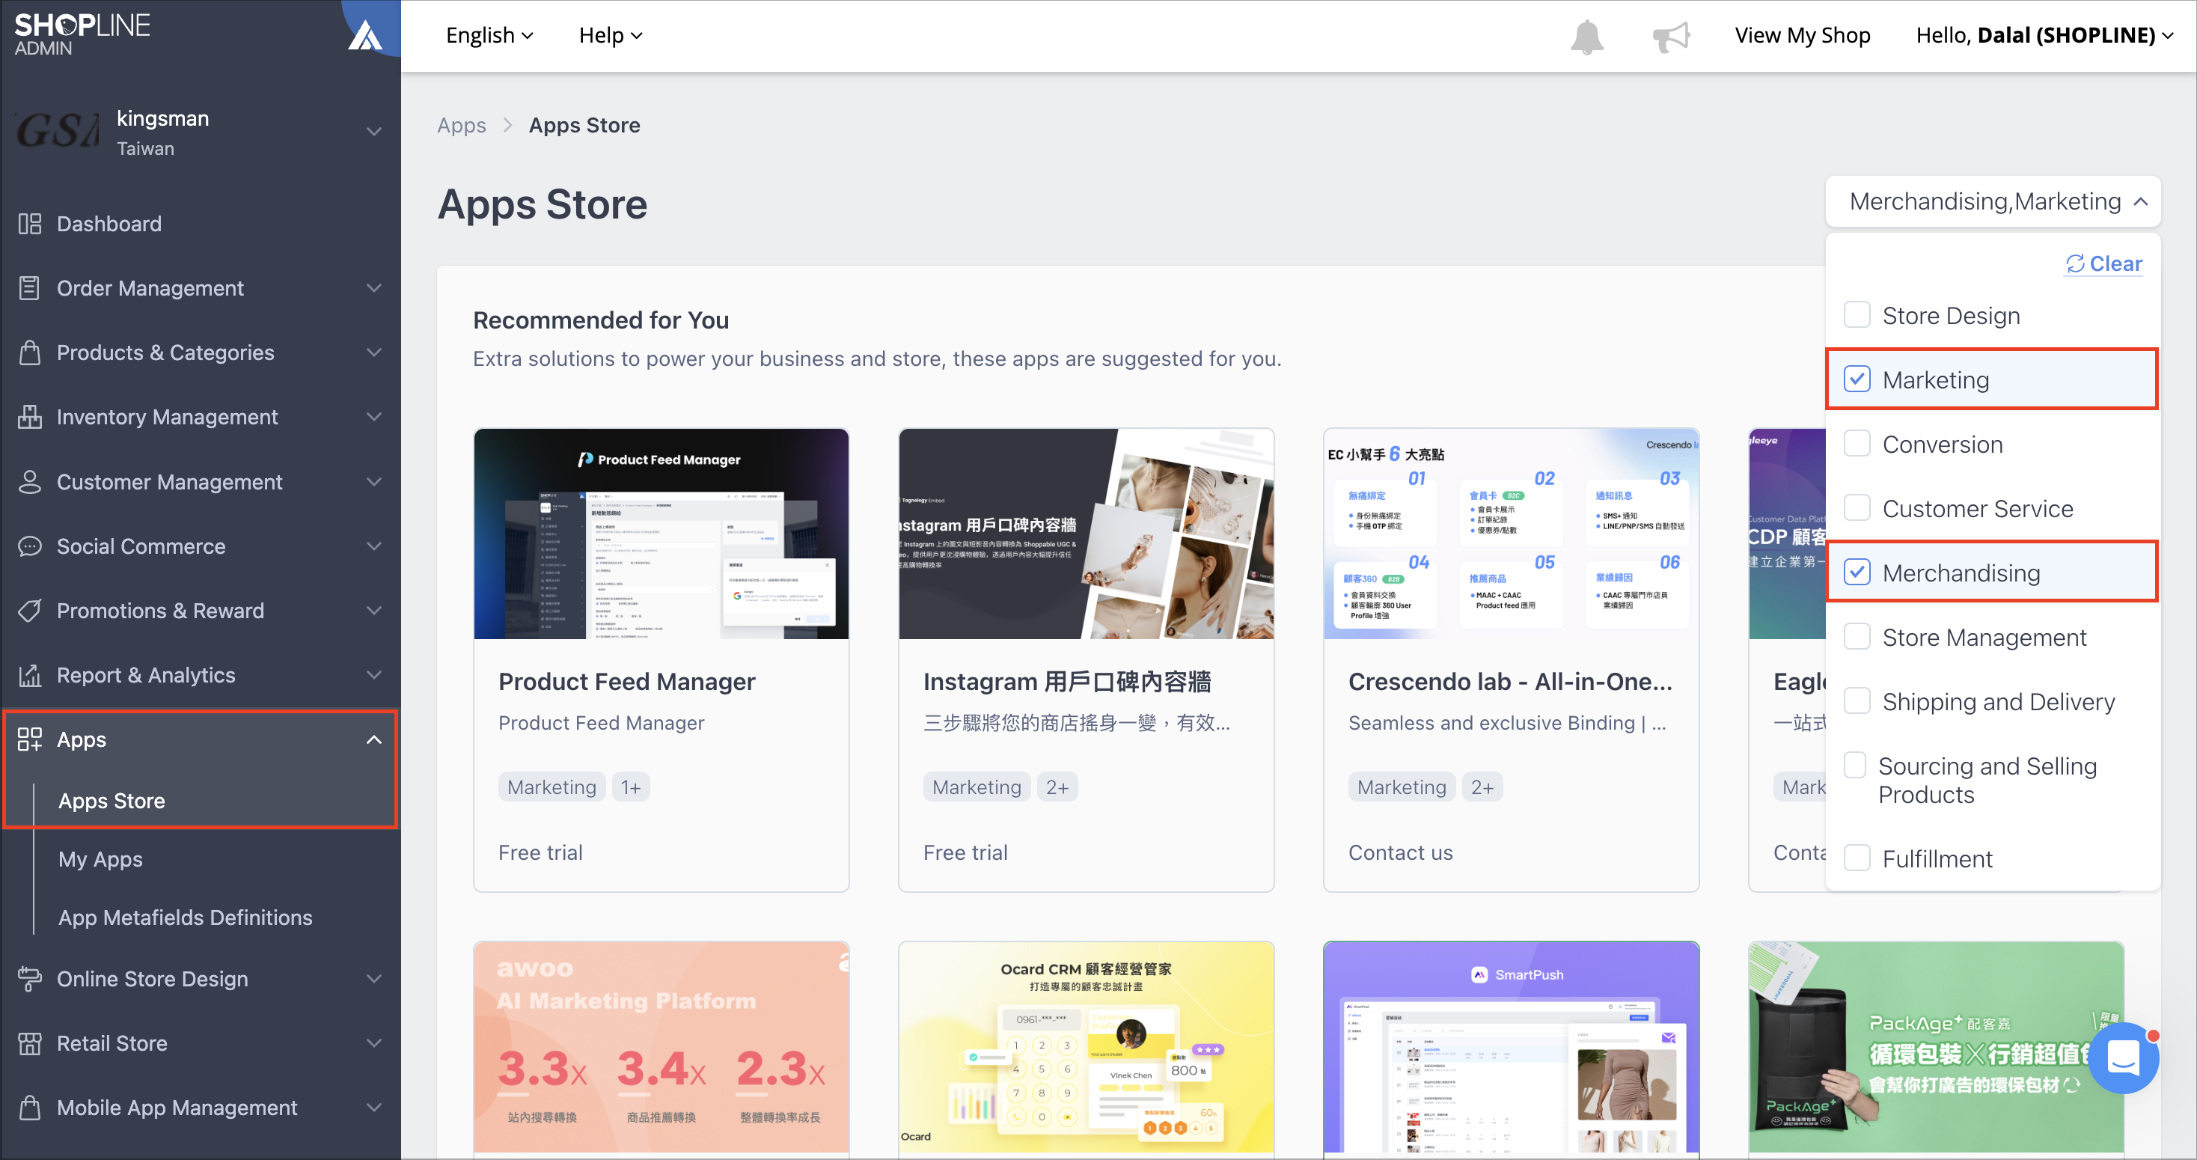Click the SmartPush app thumbnail
Viewport: 2197px width, 1160px height.
[x=1510, y=1048]
